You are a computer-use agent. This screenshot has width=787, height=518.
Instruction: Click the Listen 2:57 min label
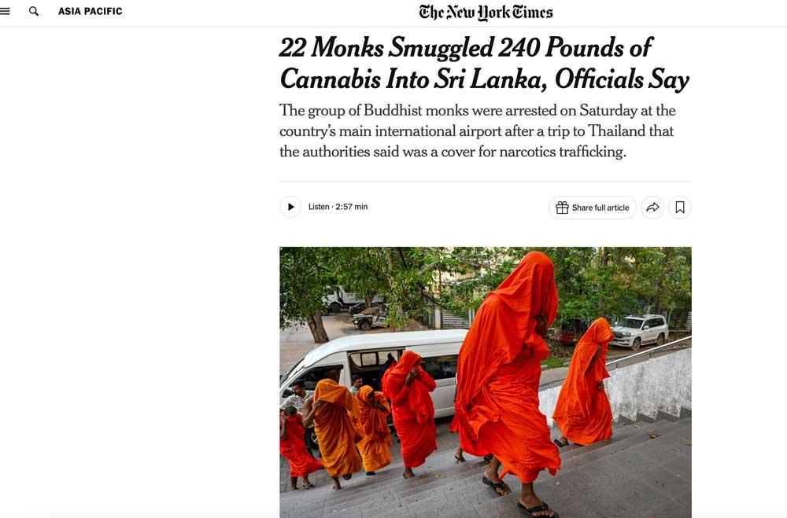pyautogui.click(x=338, y=207)
